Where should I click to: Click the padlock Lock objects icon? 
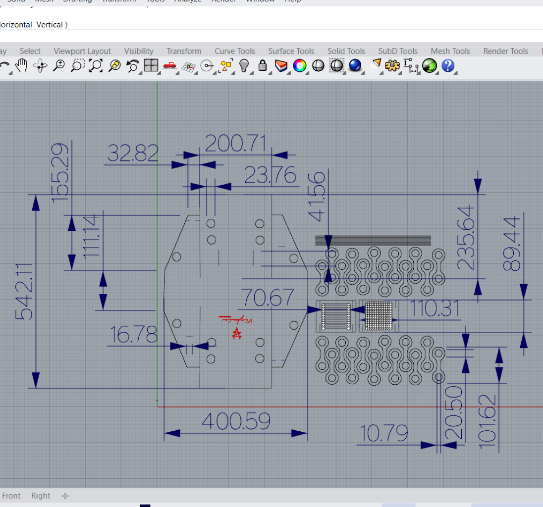[x=263, y=65]
